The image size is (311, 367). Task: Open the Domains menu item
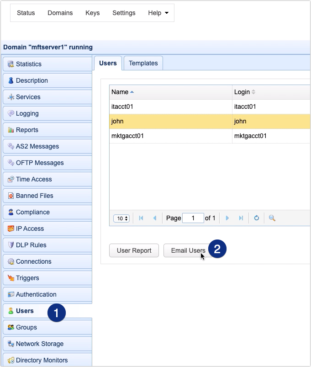click(60, 13)
